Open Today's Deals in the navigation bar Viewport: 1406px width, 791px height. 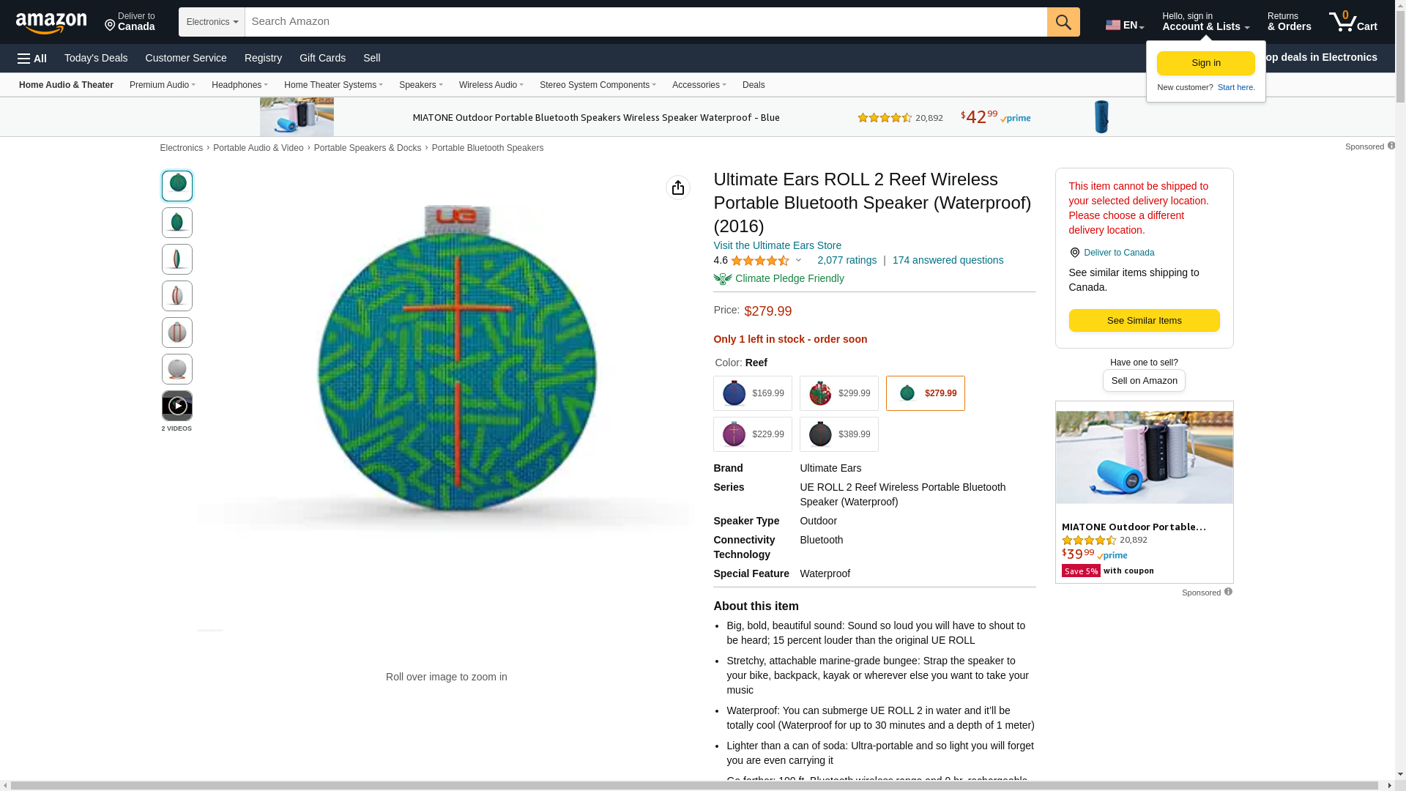96,58
